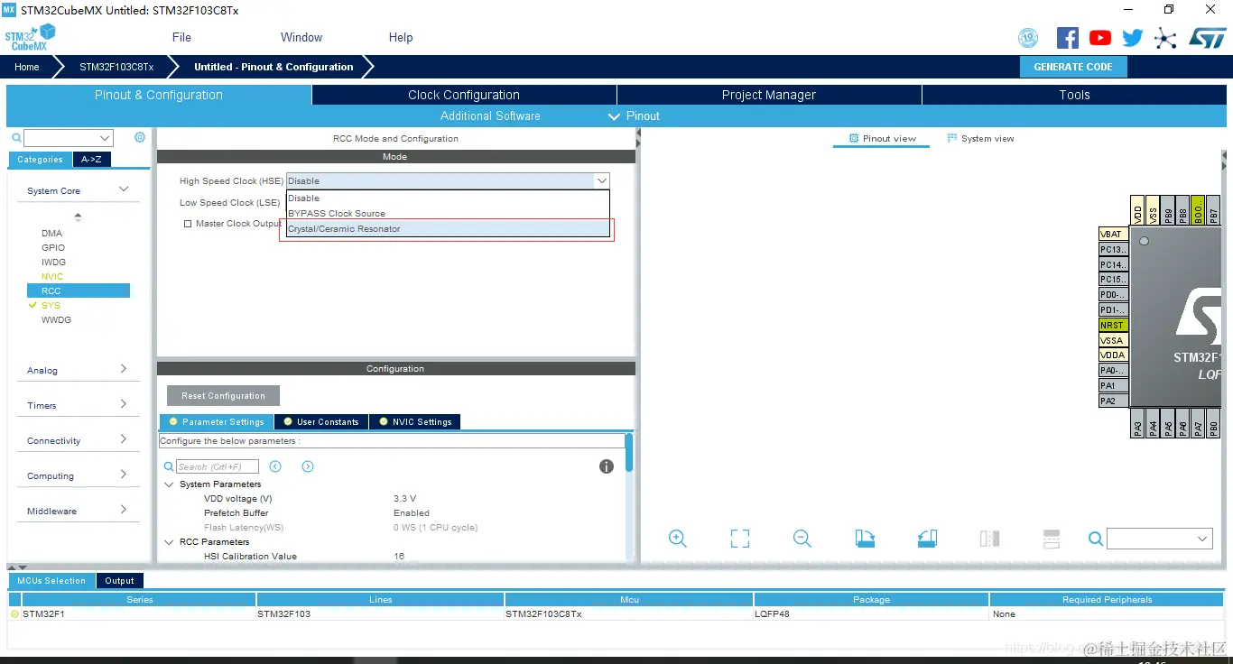Switch to the Tools tab
Screen dimensions: 1233x664
tap(1074, 95)
